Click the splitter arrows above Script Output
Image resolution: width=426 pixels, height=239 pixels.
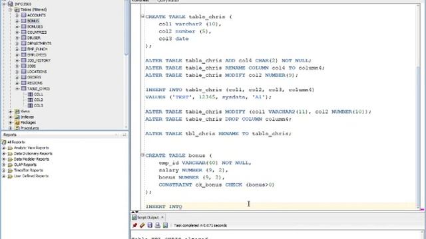pyautogui.click(x=135, y=212)
